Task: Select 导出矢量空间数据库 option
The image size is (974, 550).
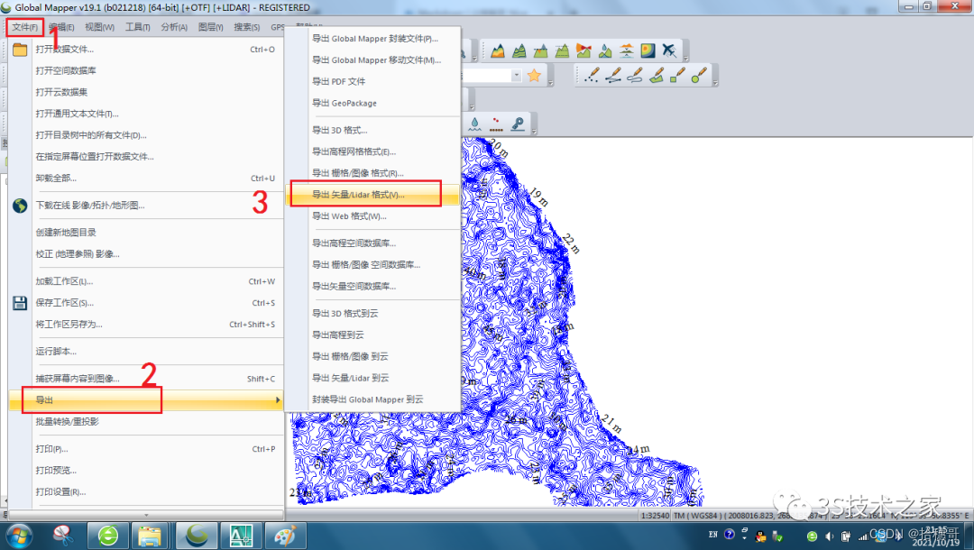Action: (x=372, y=286)
